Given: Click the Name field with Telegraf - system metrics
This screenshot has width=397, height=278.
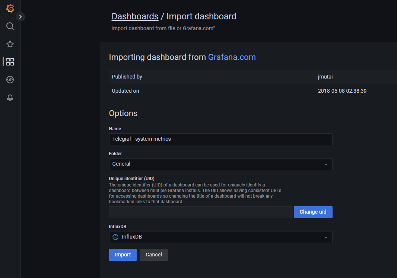Looking at the screenshot, I should pos(220,139).
